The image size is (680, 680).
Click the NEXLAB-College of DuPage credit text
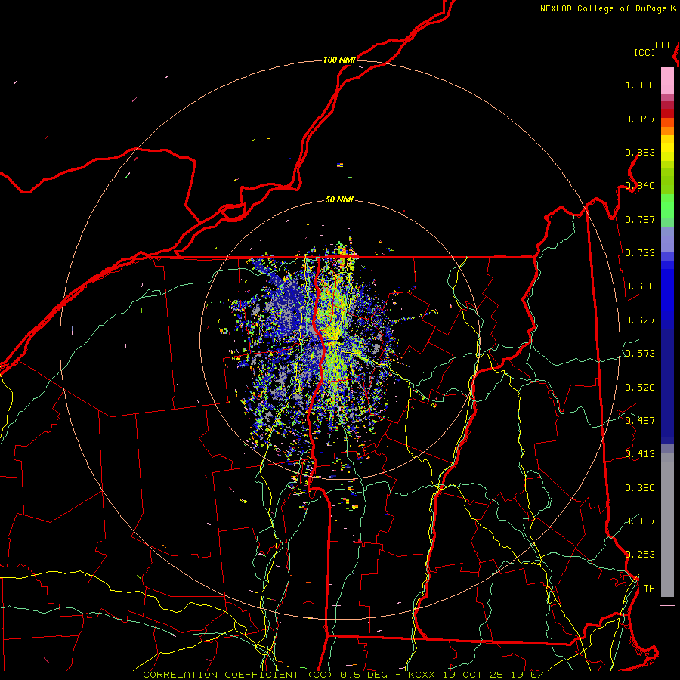click(608, 8)
